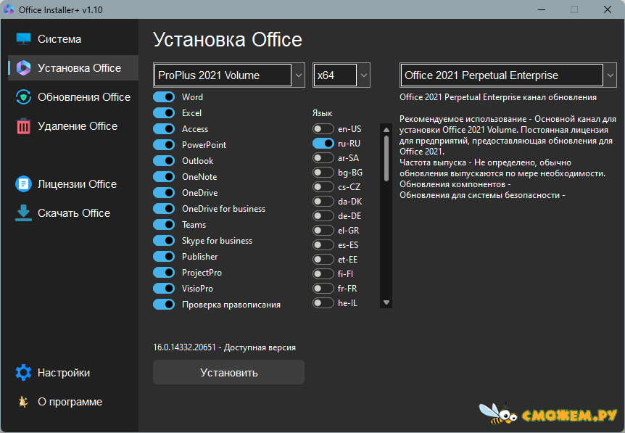Turn on da-DK language

point(323,202)
